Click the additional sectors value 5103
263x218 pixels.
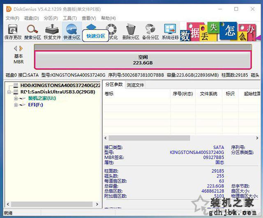coord(219,196)
